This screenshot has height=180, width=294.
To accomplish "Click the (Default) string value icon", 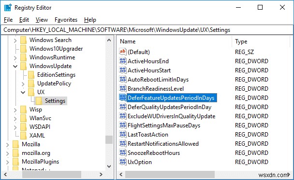I will pyautogui.click(x=123, y=52).
